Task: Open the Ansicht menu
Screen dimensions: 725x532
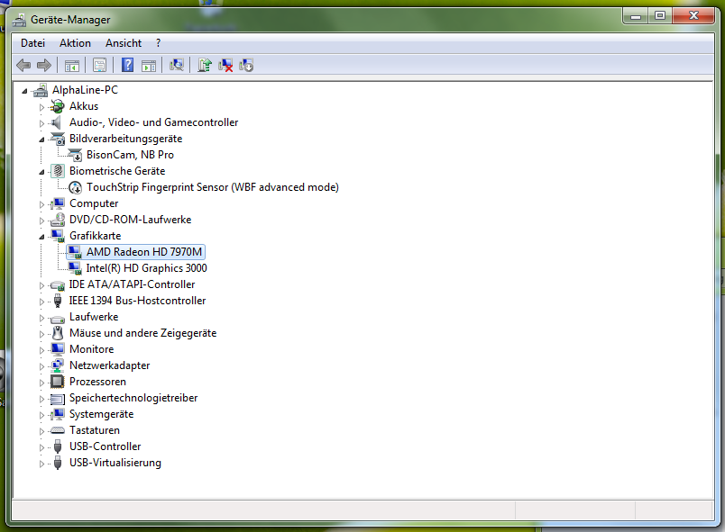Action: 124,43
